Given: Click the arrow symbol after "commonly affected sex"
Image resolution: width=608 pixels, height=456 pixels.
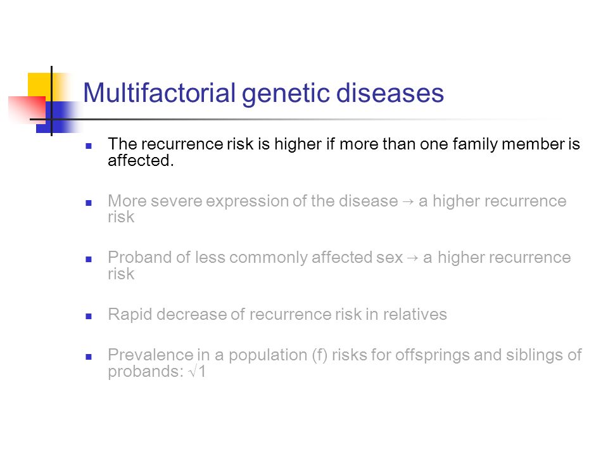Looking at the screenshot, I should click(412, 258).
